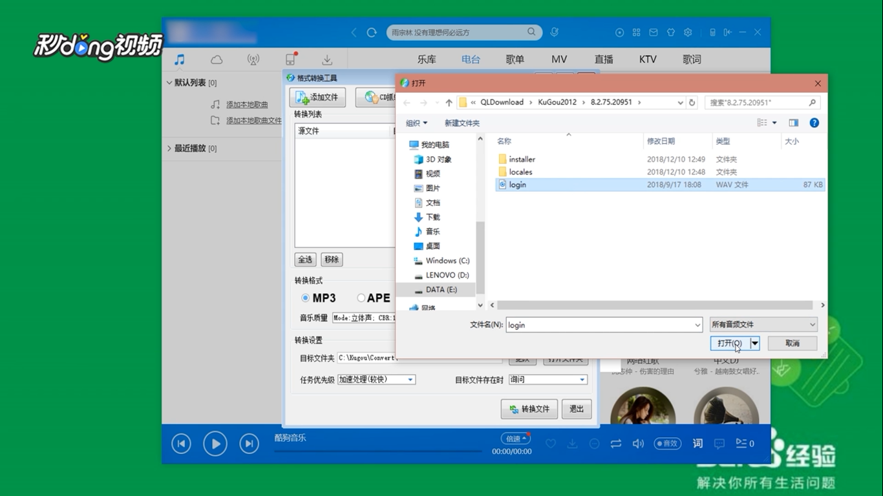Click the volume speaker icon in KuGou
The image size is (883, 496).
638,444
